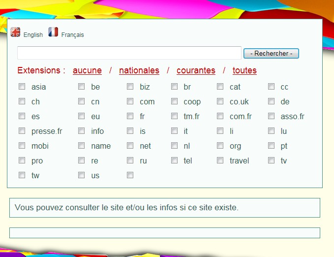Enable the info extension checkbox

[81, 131]
